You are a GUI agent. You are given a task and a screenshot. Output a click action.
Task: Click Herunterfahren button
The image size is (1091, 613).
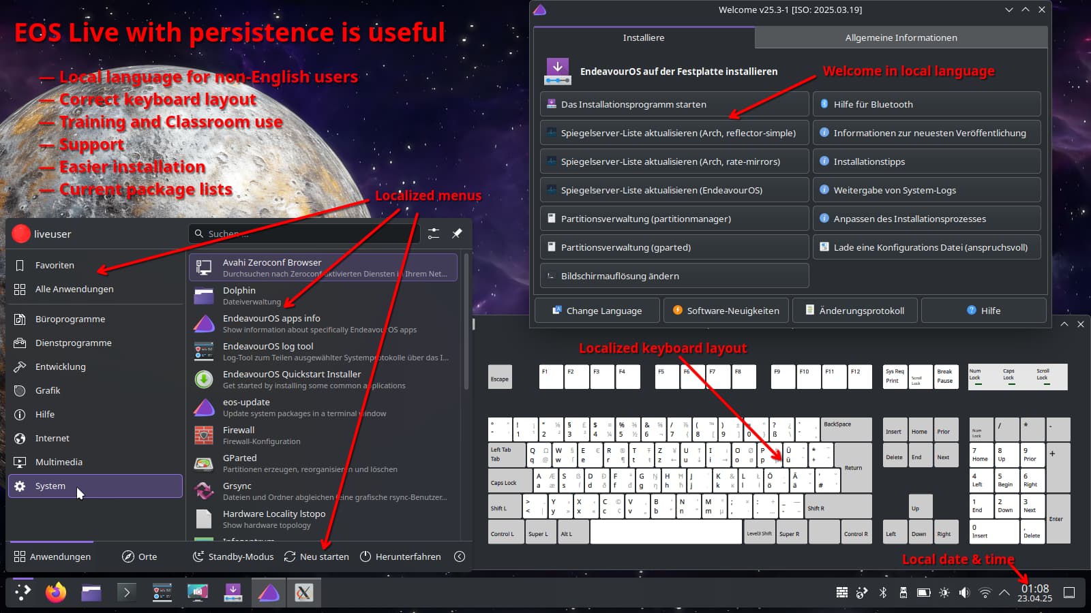pyautogui.click(x=400, y=556)
